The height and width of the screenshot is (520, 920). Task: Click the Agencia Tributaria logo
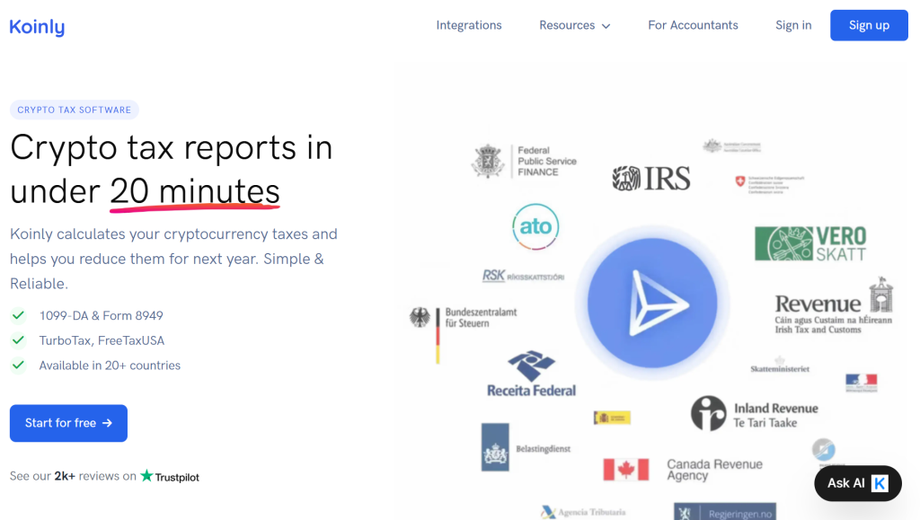tap(583, 512)
